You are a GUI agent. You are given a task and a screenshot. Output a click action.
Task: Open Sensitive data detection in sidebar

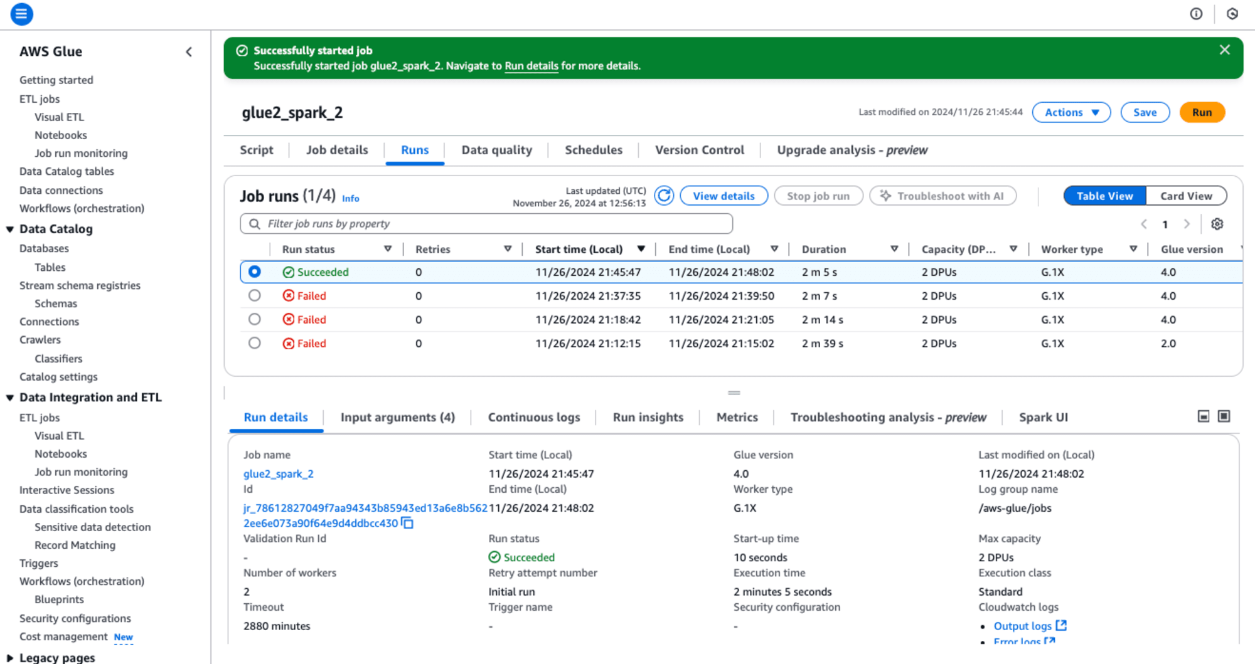pyautogui.click(x=92, y=527)
